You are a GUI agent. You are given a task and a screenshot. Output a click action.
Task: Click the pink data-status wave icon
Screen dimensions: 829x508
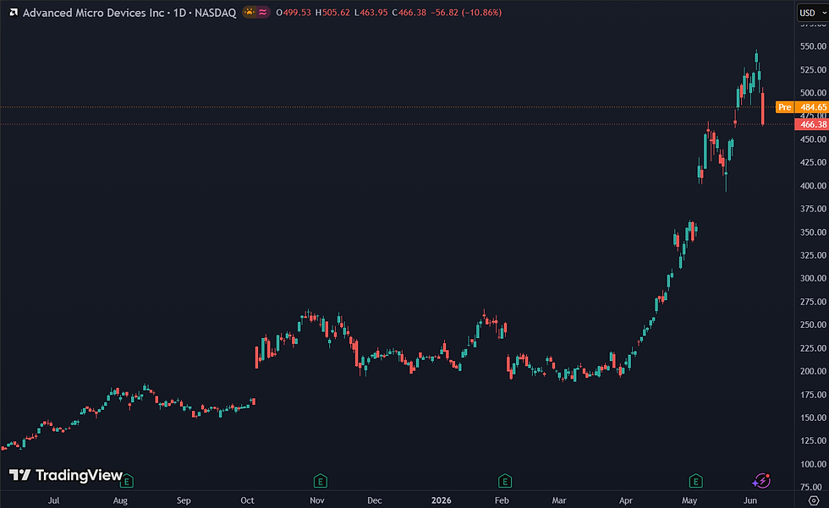(x=263, y=12)
